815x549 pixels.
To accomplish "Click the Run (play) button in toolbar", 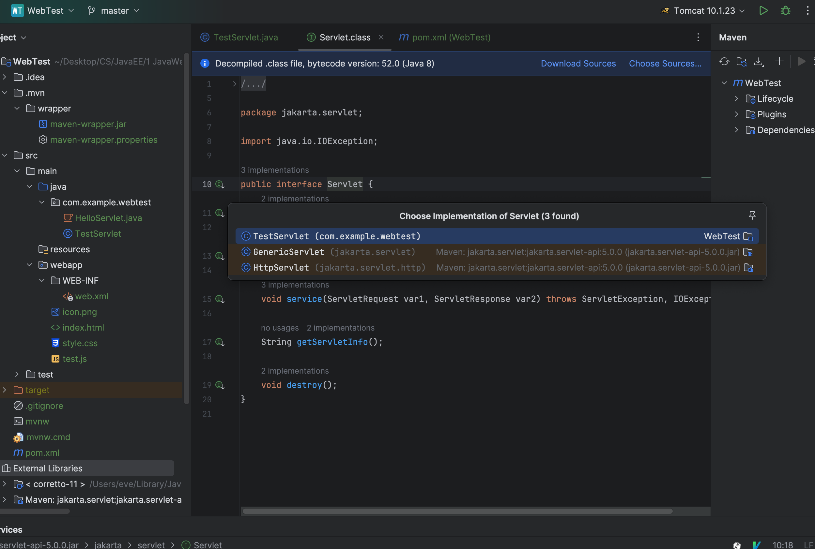I will [763, 11].
